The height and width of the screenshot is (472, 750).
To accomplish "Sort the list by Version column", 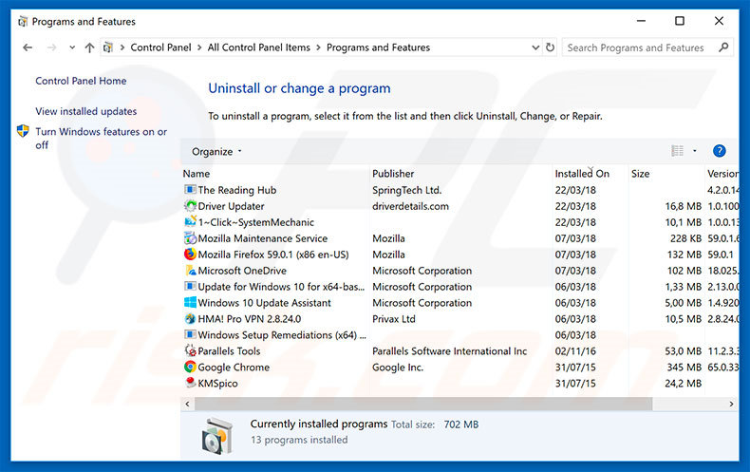I will (x=722, y=173).
